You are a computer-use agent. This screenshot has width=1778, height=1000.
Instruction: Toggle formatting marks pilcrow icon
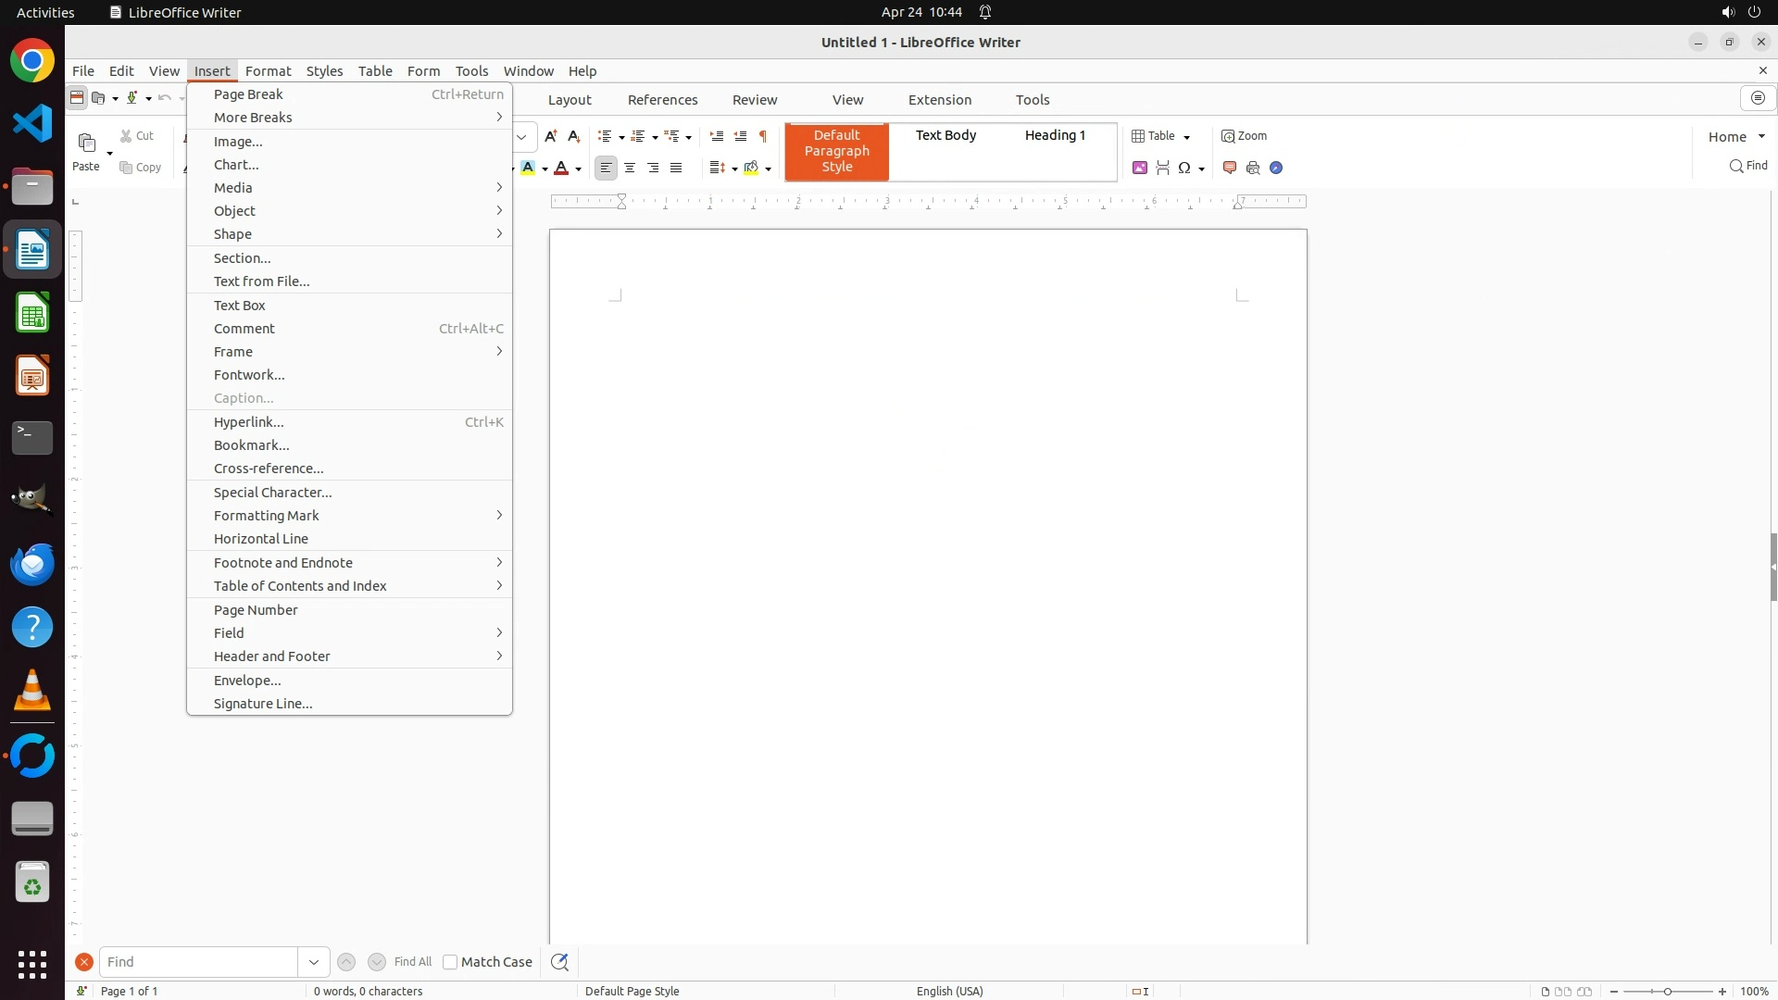coord(763,136)
